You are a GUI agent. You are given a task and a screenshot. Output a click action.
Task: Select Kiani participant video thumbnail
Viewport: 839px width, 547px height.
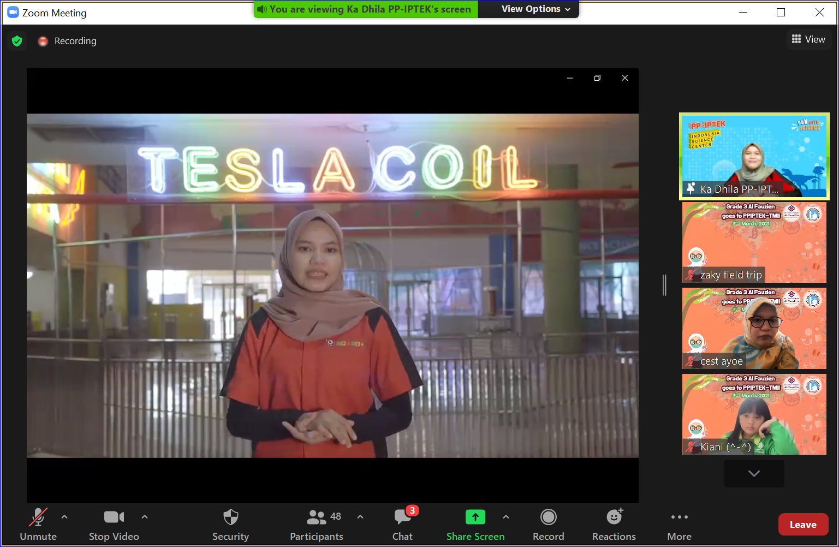pos(754,414)
